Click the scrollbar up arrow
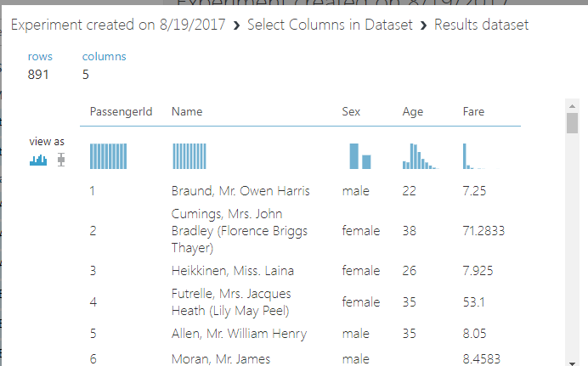This screenshot has width=588, height=366. click(x=572, y=105)
